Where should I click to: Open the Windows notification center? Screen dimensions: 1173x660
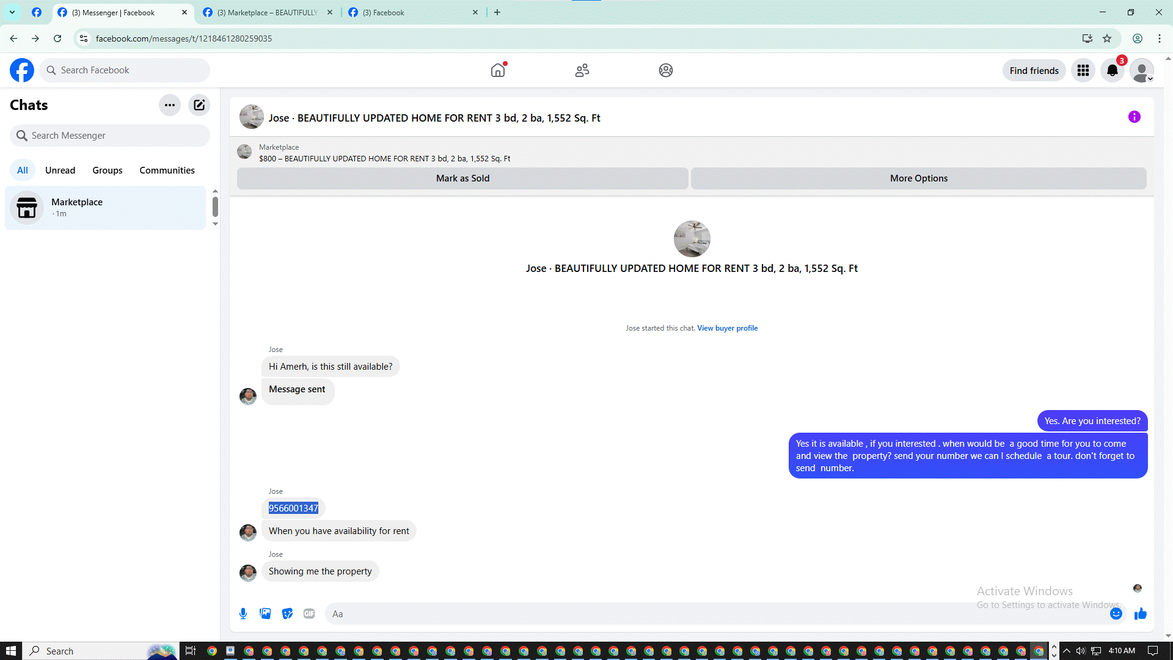coord(1153,651)
